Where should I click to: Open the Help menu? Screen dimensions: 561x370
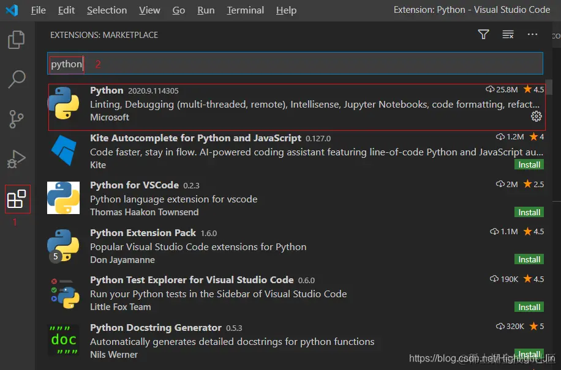[286, 10]
